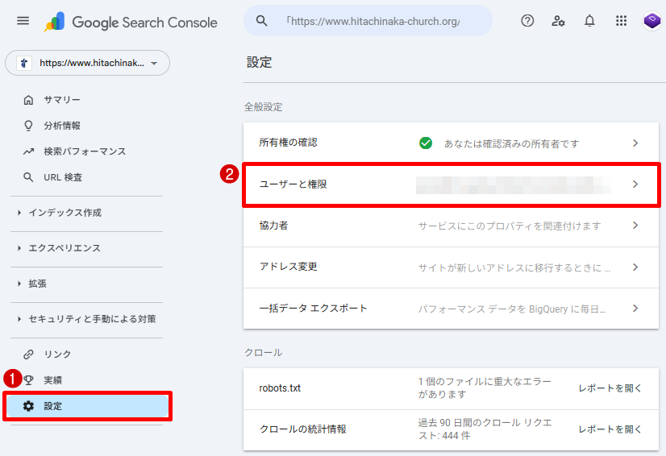Go to サマリー in sidebar
666x456 pixels.
[61, 100]
